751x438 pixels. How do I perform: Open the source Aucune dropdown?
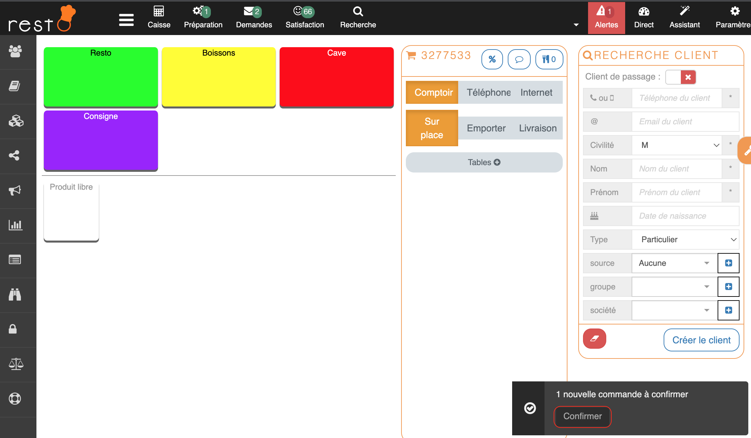coord(674,263)
